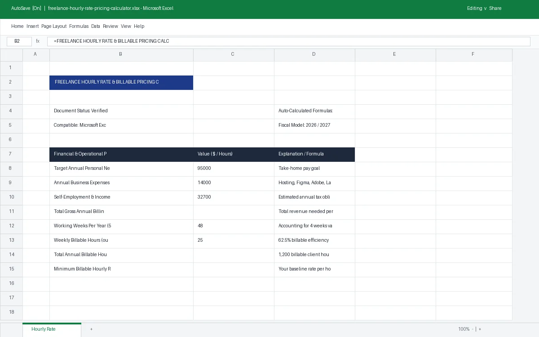539x337 pixels.
Task: Click the select-all corner box
Action: (x=11, y=55)
